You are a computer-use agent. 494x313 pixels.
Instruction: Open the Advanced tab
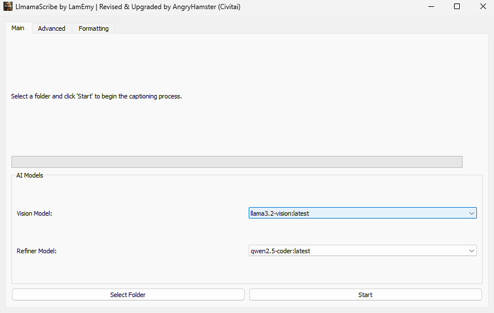pos(51,28)
